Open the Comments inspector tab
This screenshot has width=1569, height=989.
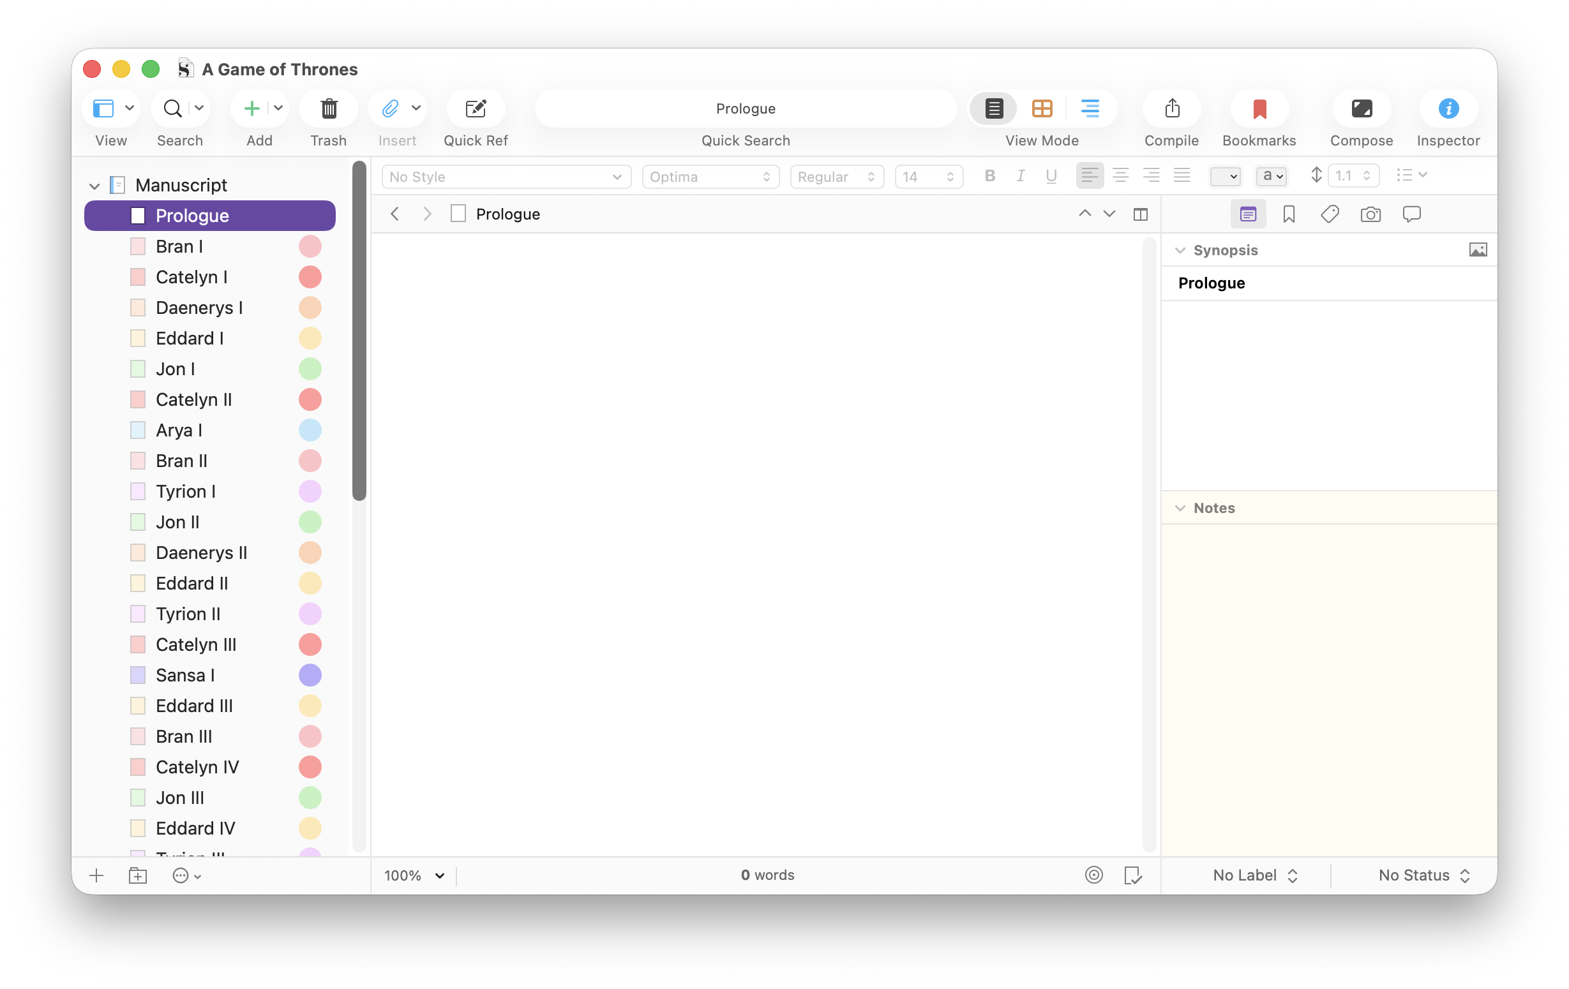tap(1411, 214)
